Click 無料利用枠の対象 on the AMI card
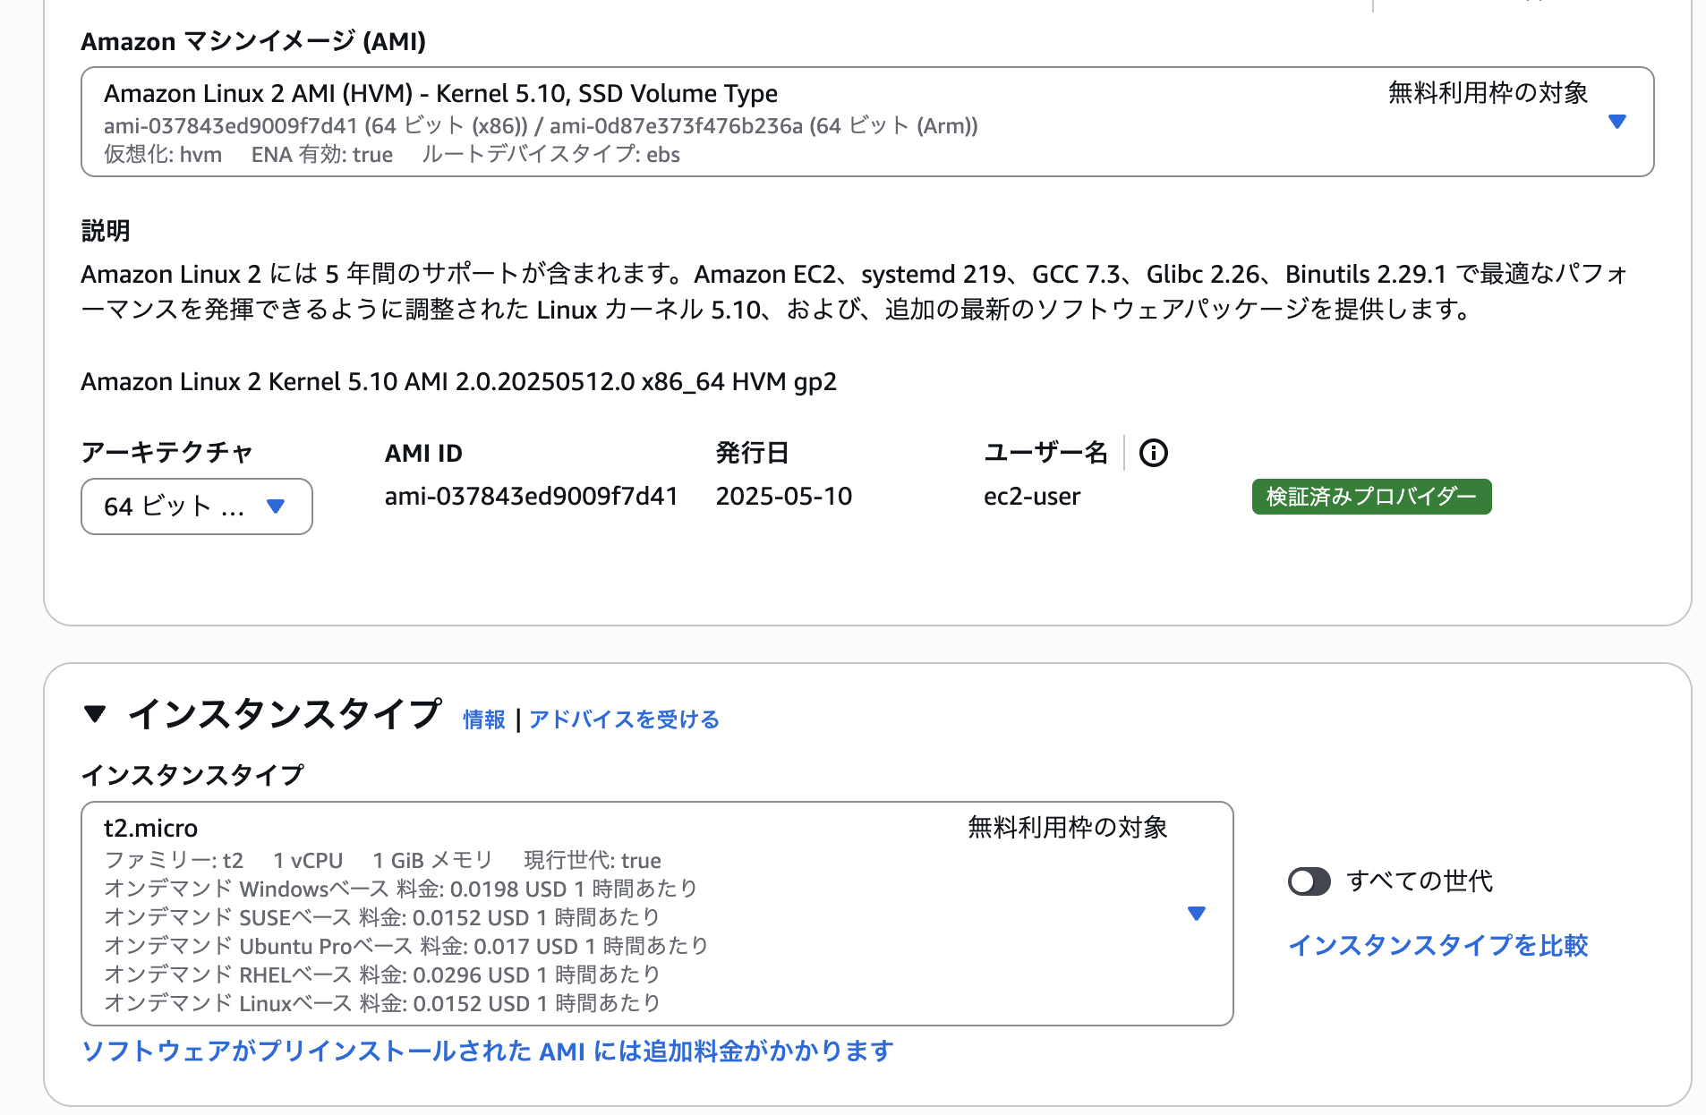1706x1115 pixels. tap(1488, 91)
